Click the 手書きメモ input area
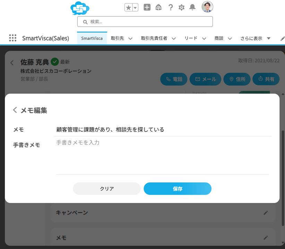285x249 pixels. 162,156
